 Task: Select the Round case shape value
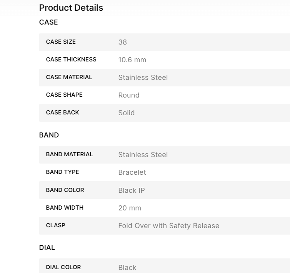tap(129, 95)
